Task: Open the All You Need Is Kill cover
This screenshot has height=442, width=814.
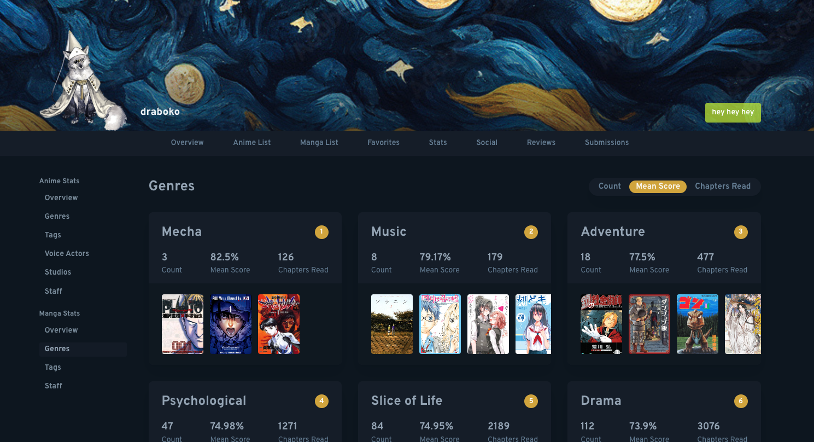Action: pyautogui.click(x=231, y=324)
